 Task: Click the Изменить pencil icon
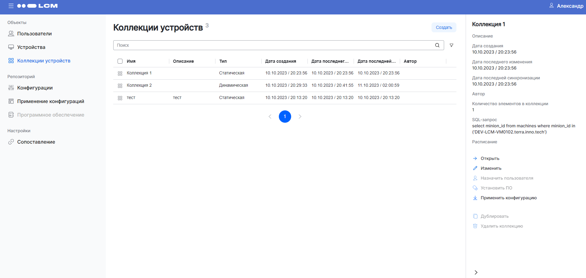(475, 168)
